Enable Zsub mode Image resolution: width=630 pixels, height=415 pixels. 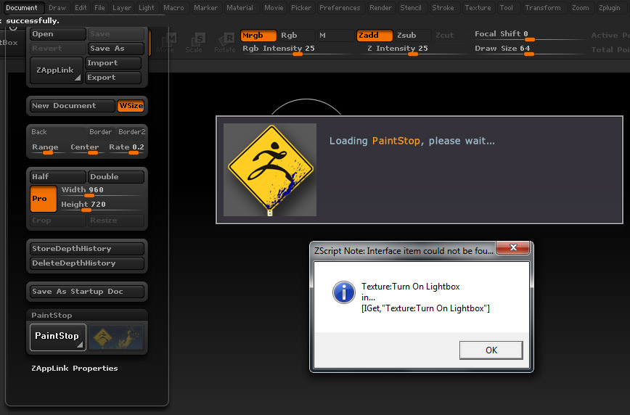coord(413,36)
